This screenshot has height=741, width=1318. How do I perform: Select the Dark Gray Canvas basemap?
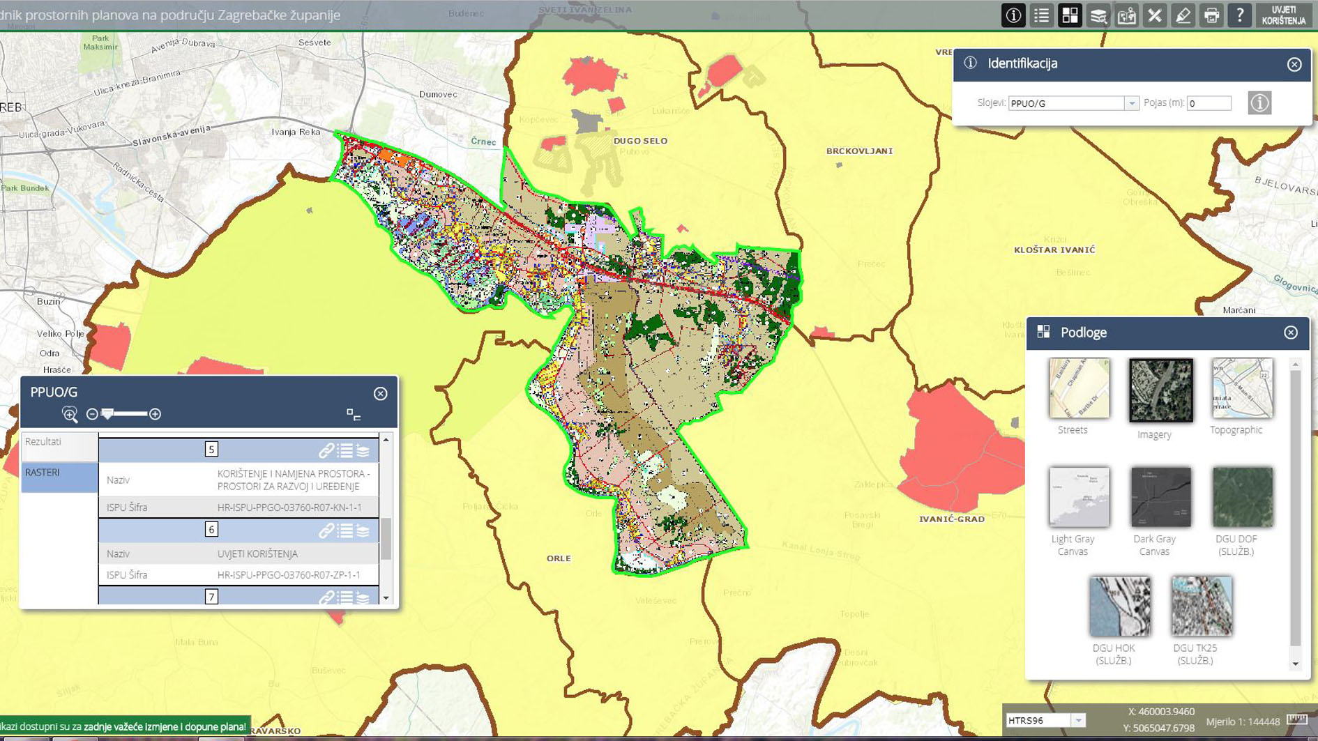(x=1161, y=497)
